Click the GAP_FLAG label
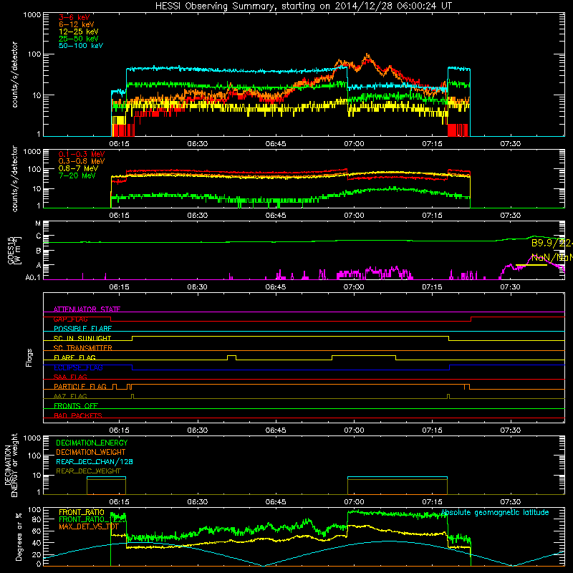573x573 pixels. tap(70, 319)
